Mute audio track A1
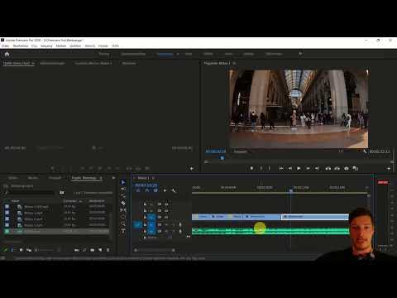Viewport: 397px width, 298px height. pyautogui.click(x=166, y=224)
